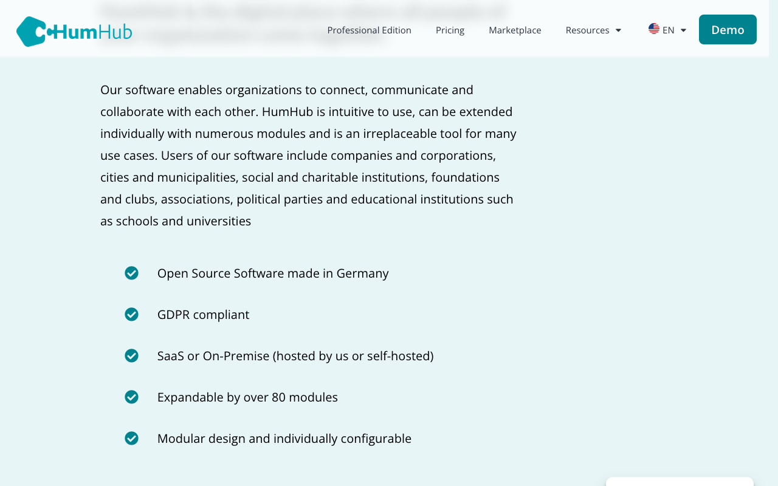The width and height of the screenshot is (778, 486).
Task: Open the Marketplace nav link
Action: click(515, 30)
